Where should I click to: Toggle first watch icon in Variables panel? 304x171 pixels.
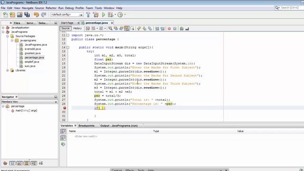[63, 132]
